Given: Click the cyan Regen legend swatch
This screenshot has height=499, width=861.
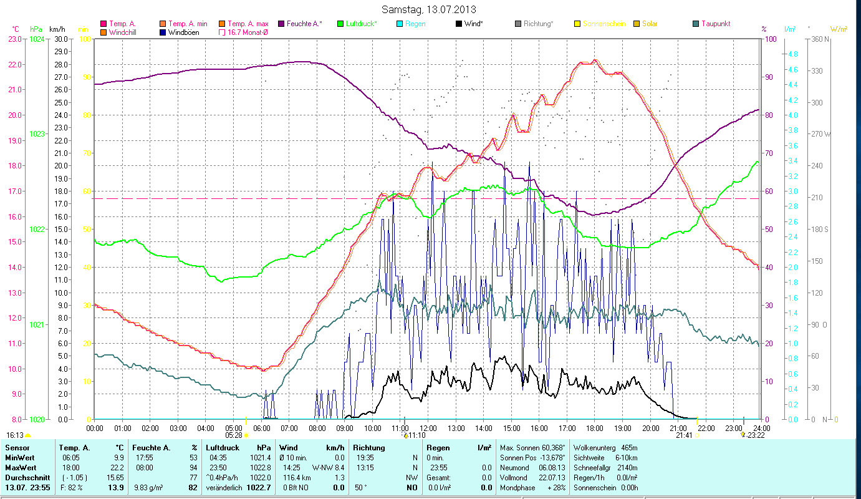Looking at the screenshot, I should [x=400, y=24].
